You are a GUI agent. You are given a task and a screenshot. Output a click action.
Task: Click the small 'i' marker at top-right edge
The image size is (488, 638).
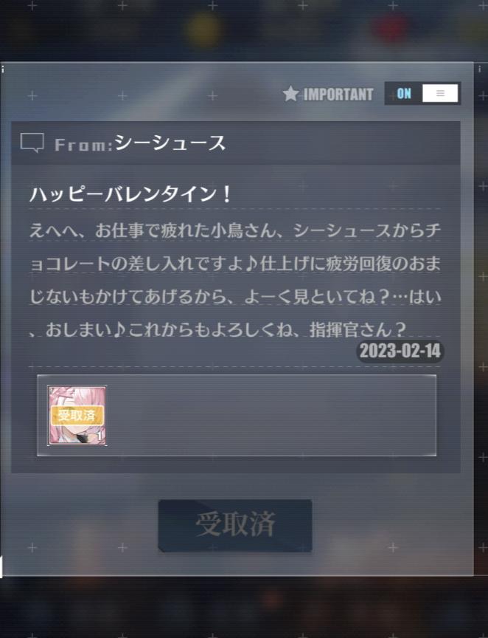(480, 69)
